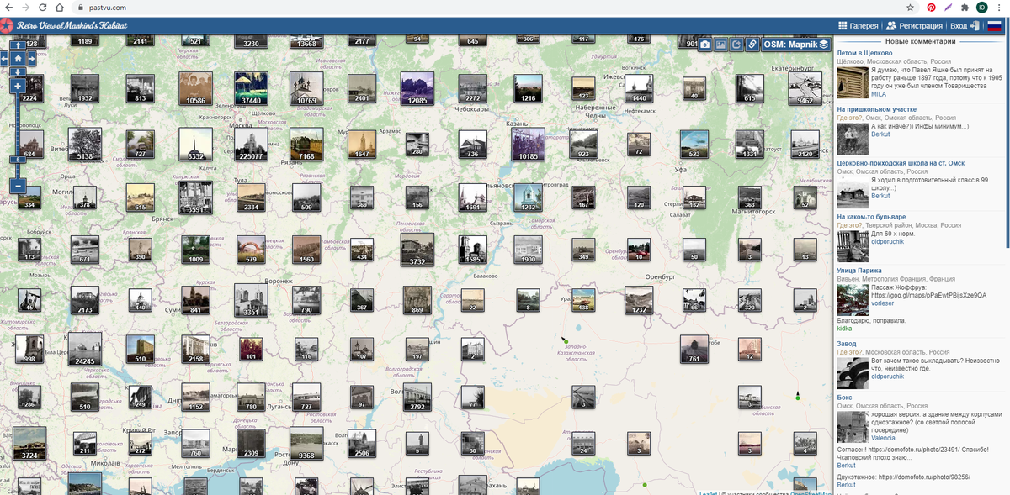Viewport: 1010px width, 495px height.
Task: Pan the map down with arrow
Action: (18, 72)
